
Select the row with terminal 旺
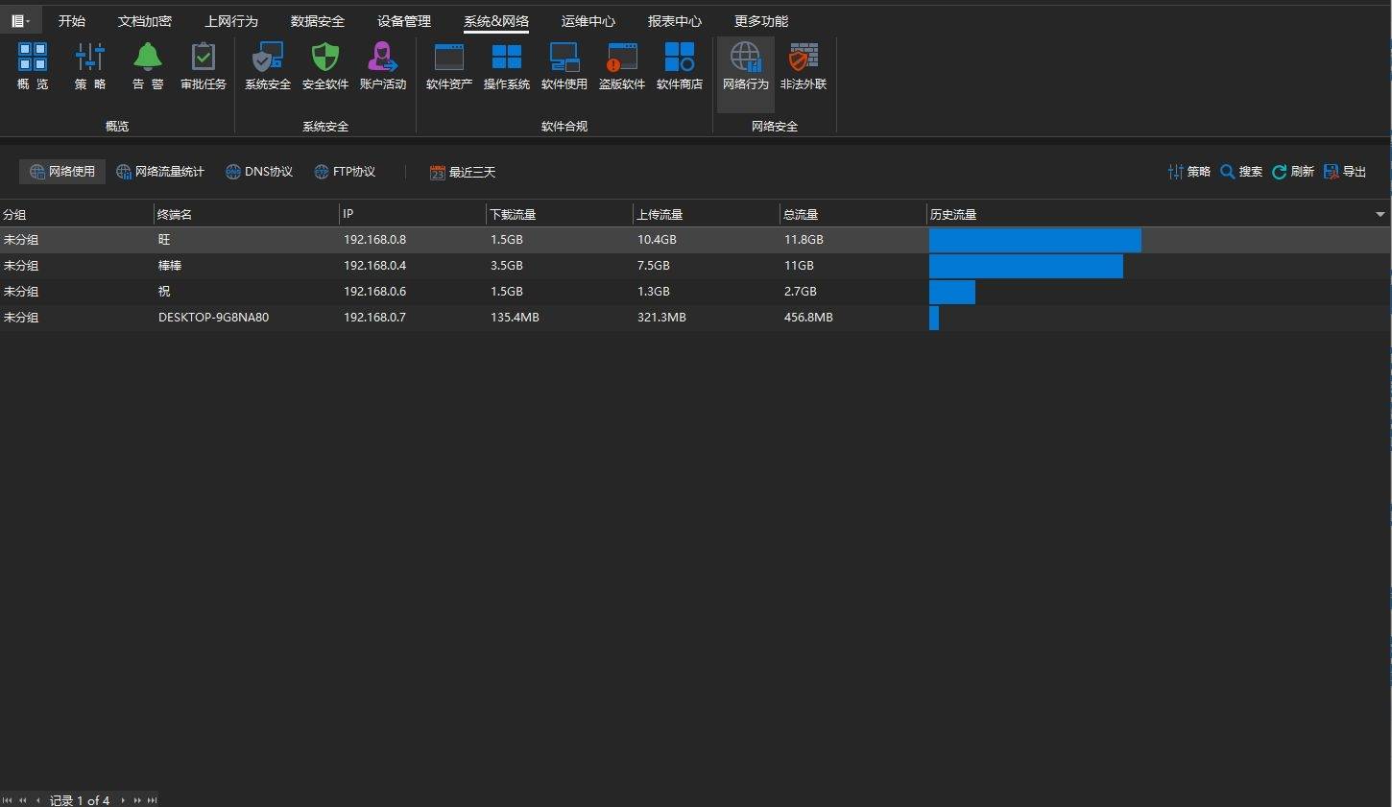click(x=695, y=240)
